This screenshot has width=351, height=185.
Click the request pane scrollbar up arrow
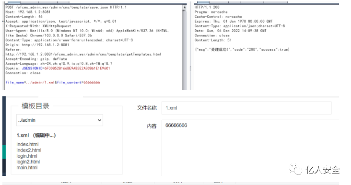[185, 7]
